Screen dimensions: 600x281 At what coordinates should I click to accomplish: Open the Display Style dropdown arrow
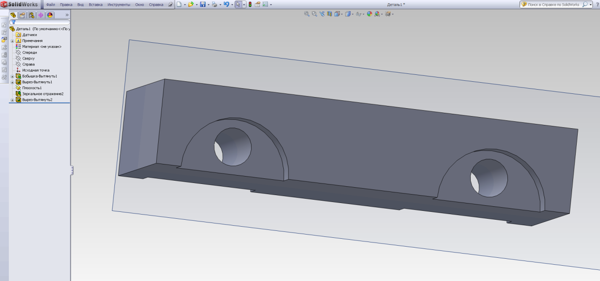353,14
